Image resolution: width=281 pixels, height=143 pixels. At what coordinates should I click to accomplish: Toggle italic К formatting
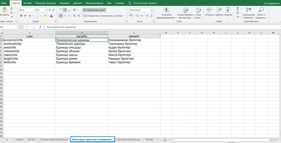pos(25,16)
